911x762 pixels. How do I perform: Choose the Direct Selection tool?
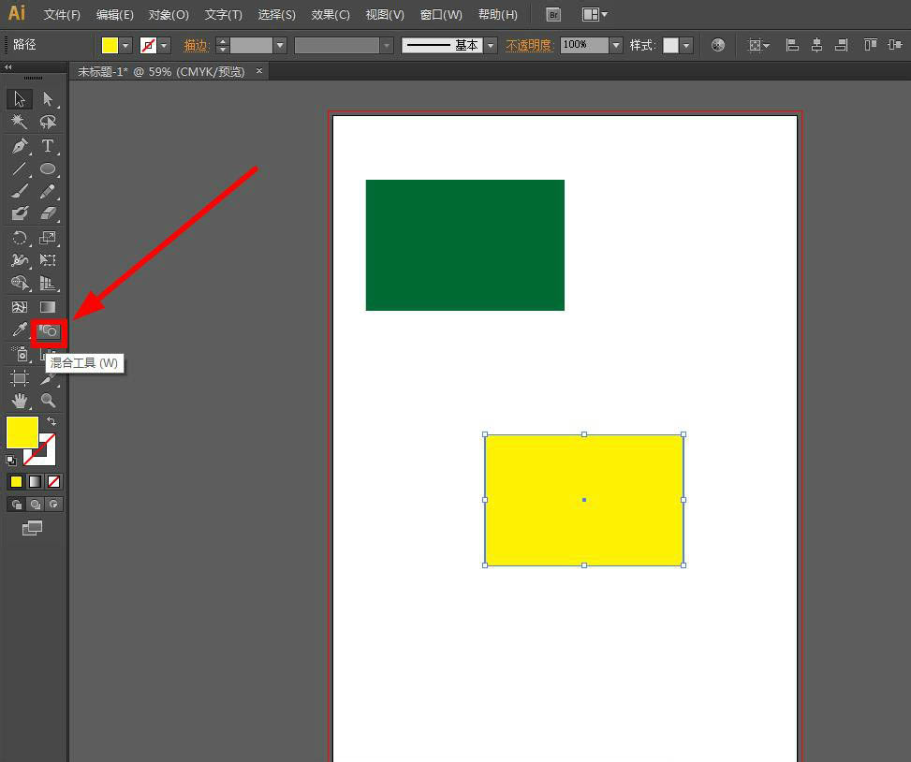click(x=48, y=99)
